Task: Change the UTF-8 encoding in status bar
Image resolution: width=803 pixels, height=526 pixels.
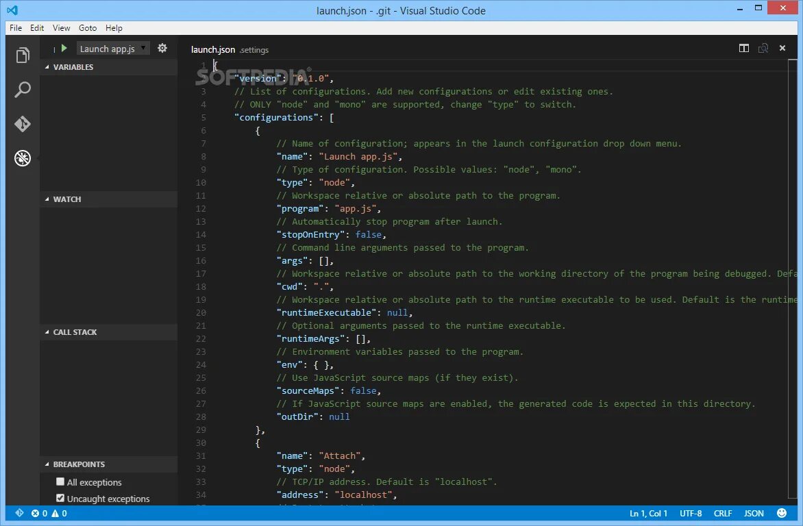Action: pos(691,513)
